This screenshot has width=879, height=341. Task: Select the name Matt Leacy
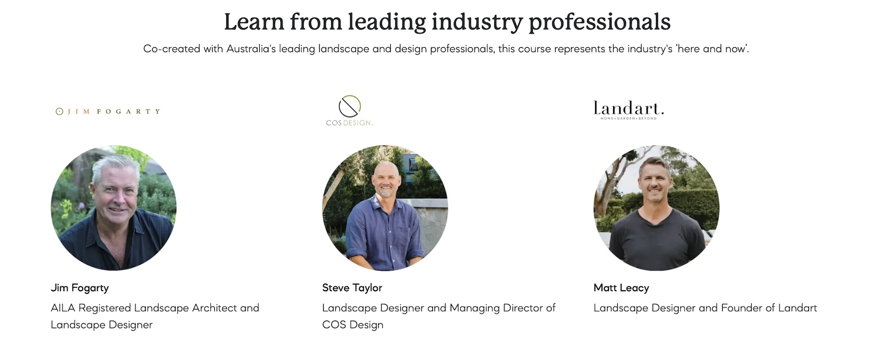pos(621,288)
